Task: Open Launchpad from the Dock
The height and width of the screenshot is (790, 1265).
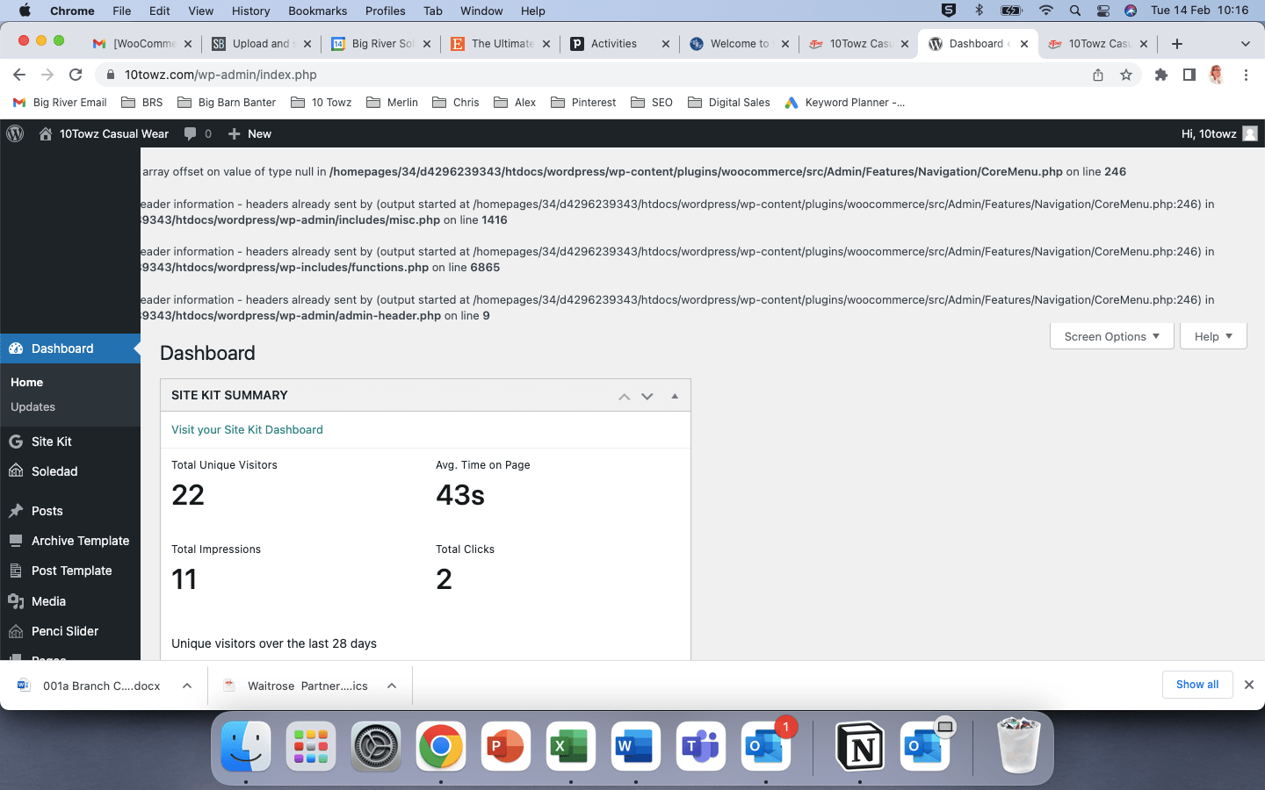Action: 311,747
